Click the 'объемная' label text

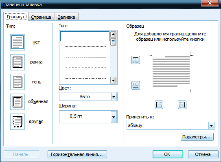(38, 101)
